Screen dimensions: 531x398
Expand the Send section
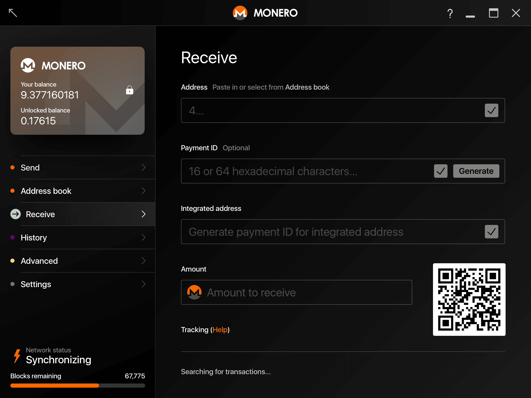pos(144,167)
